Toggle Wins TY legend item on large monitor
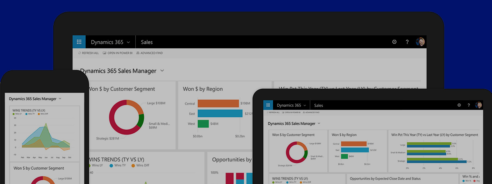The image size is (492, 184). pyautogui.click(x=117, y=165)
